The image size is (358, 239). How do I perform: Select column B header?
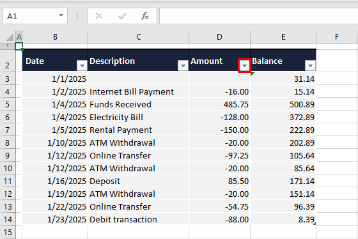tap(55, 37)
